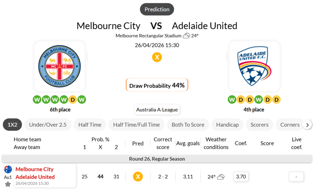314x192 pixels.
Task: Click the 3.70 coefficient button
Action: [241, 176]
